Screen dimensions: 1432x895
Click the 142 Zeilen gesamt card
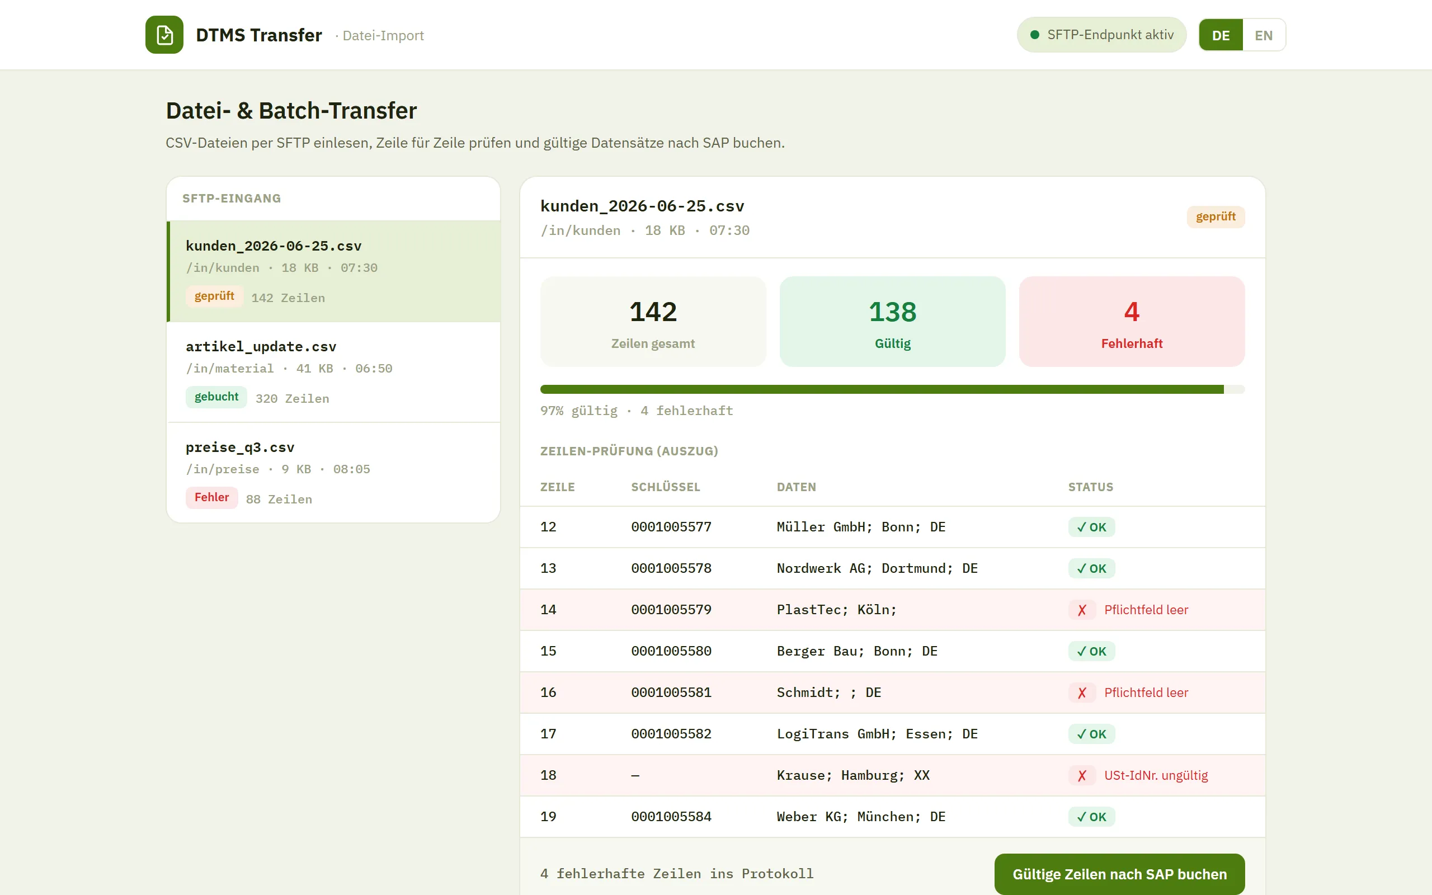(x=653, y=322)
